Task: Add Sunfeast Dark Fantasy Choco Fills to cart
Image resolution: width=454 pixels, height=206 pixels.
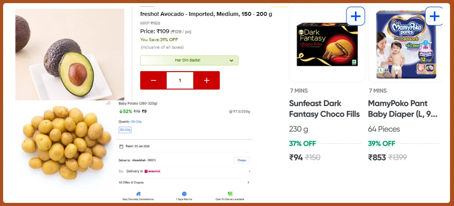Action: (356, 17)
